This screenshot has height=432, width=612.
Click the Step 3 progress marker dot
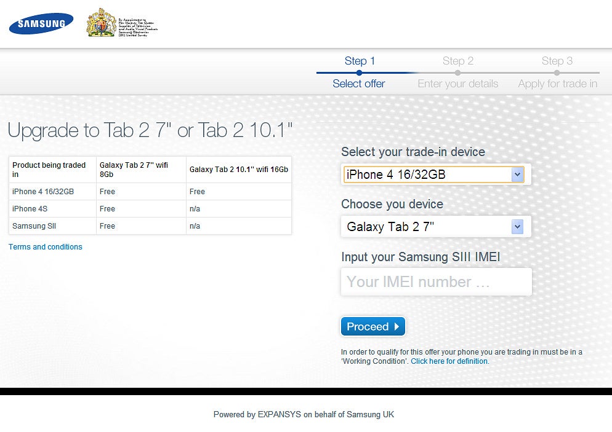(x=557, y=73)
